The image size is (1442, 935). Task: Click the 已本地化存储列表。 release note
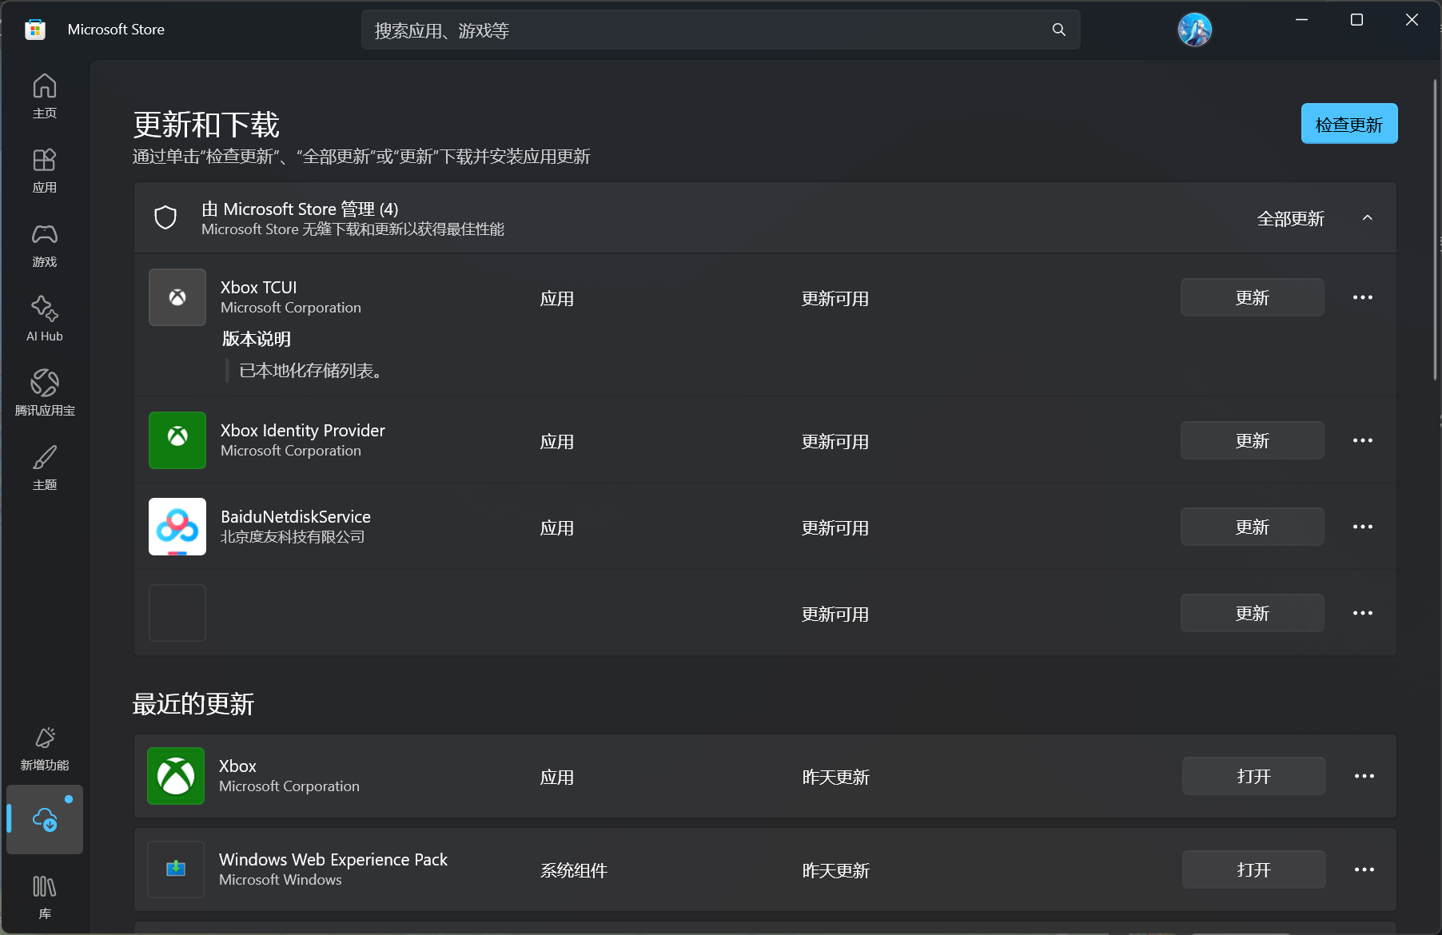pos(311,371)
